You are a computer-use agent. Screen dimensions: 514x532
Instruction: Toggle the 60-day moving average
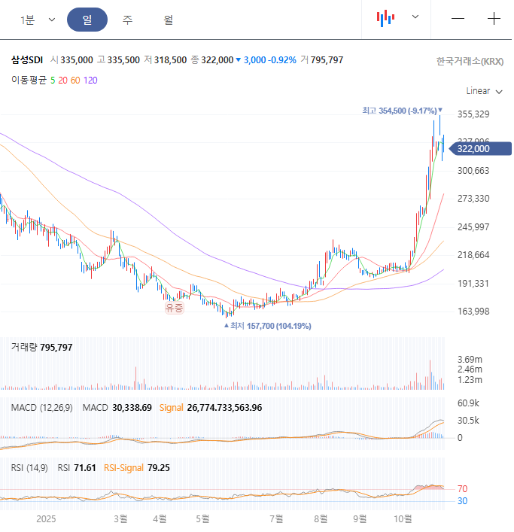click(75, 81)
